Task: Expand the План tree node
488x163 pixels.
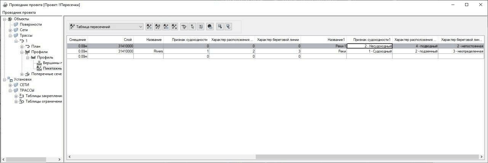Action: coord(22,47)
